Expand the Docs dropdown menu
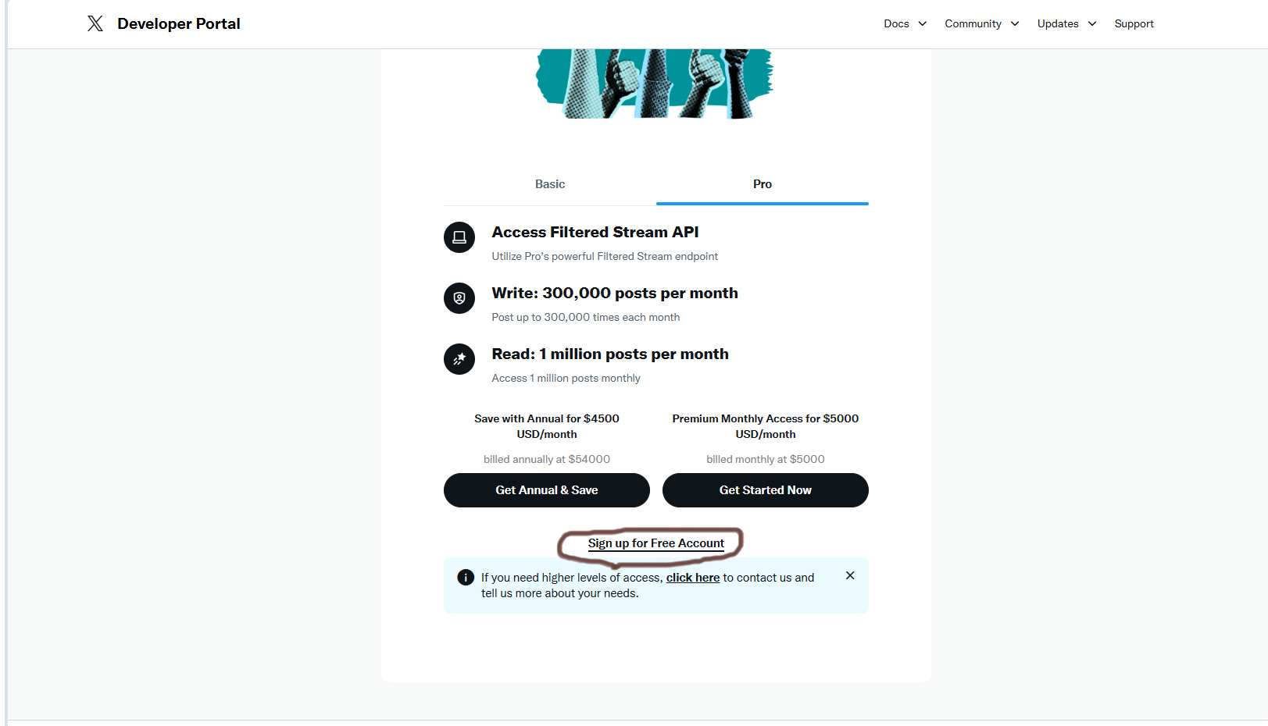Viewport: 1268px width, 726px height. coord(905,23)
